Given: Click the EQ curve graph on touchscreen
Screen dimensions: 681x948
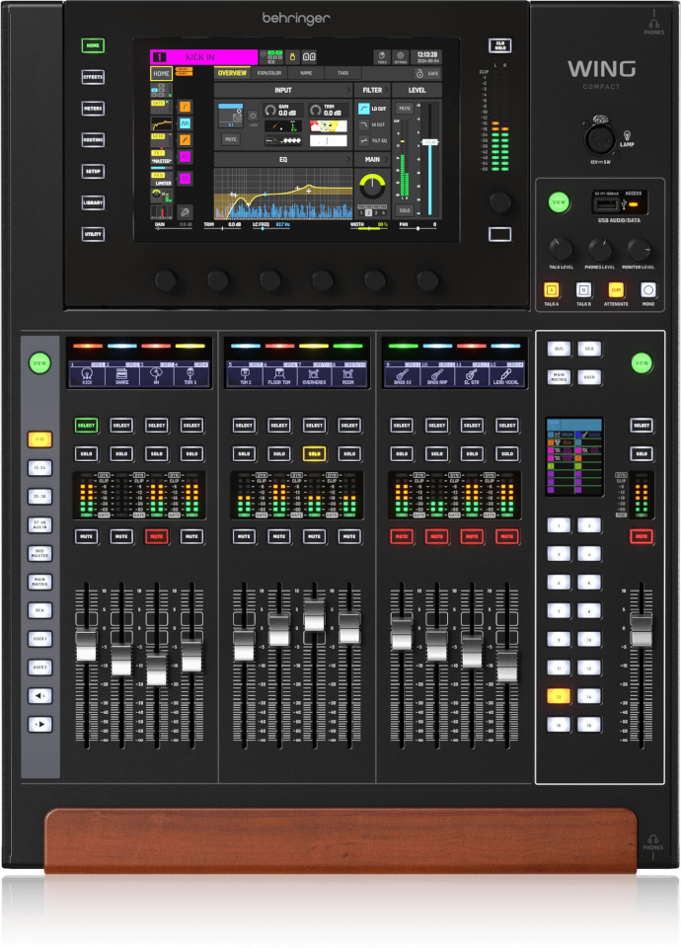Looking at the screenshot, I should tap(283, 194).
